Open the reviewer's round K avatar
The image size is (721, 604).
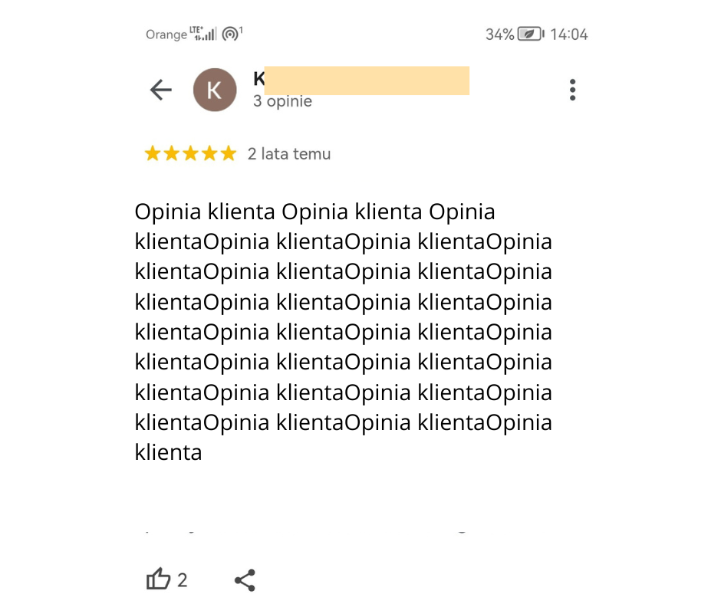(215, 90)
